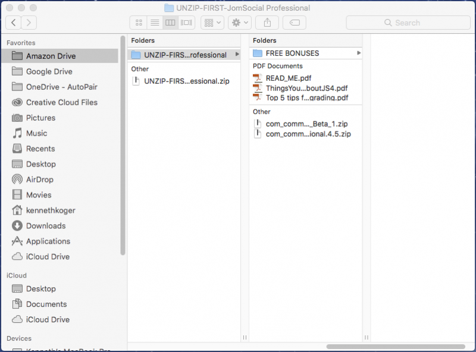Select Amazon Drive in the sidebar
The width and height of the screenshot is (476, 352).
(60, 56)
